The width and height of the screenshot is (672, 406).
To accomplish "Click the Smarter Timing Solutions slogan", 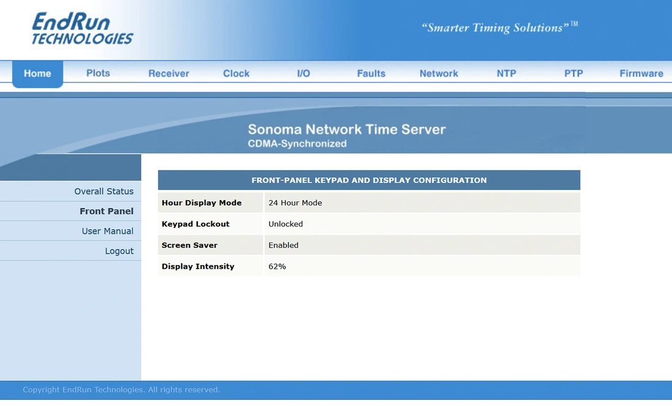I will pos(500,27).
